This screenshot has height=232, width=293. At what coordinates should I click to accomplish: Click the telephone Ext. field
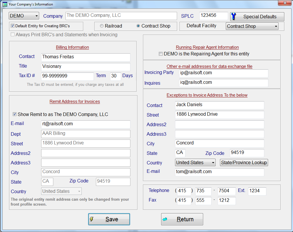(257, 191)
